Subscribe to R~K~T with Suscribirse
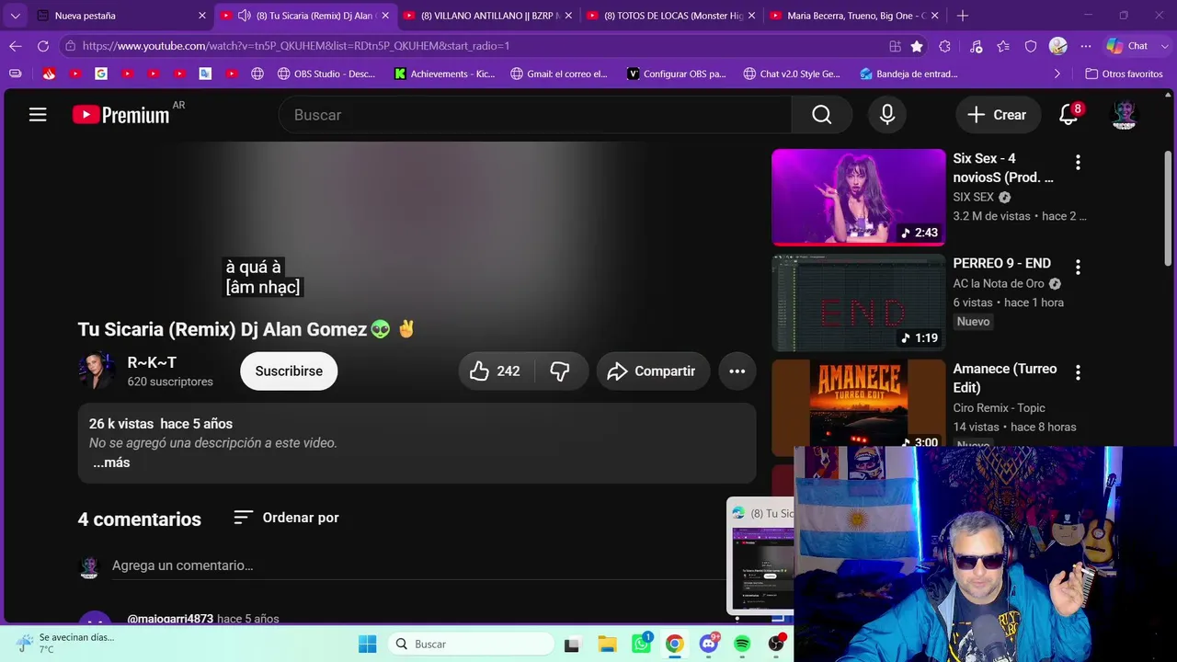Screen dimensions: 1177x662 point(289,371)
